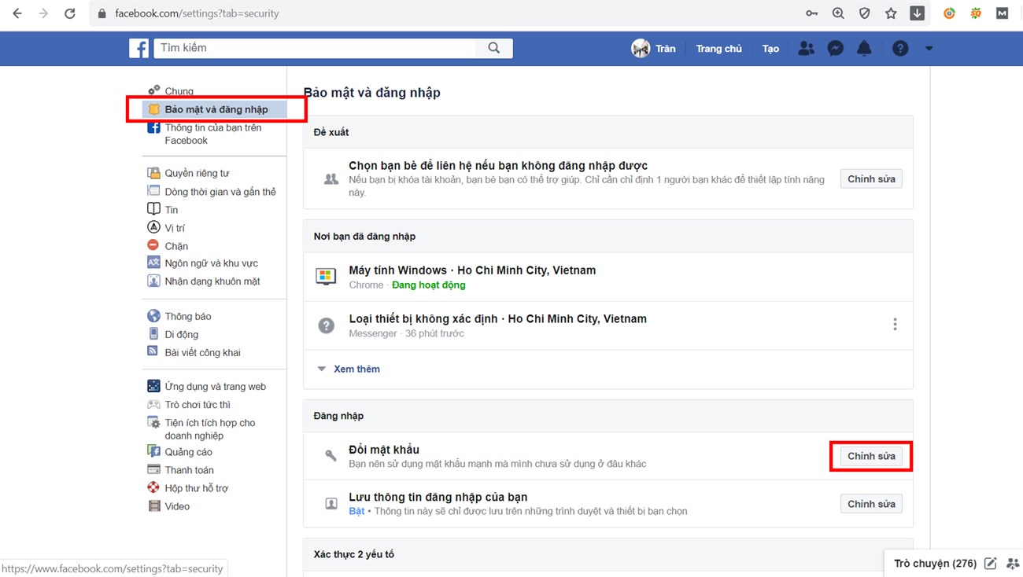Click Lưu thông tin đăng nhập của bạn

[x=438, y=498]
